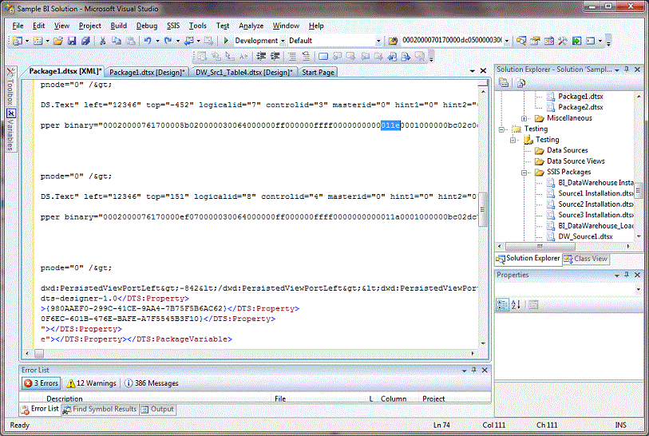Click the Paste toolbar icon
This screenshot has width=649, height=436.
pos(130,41)
